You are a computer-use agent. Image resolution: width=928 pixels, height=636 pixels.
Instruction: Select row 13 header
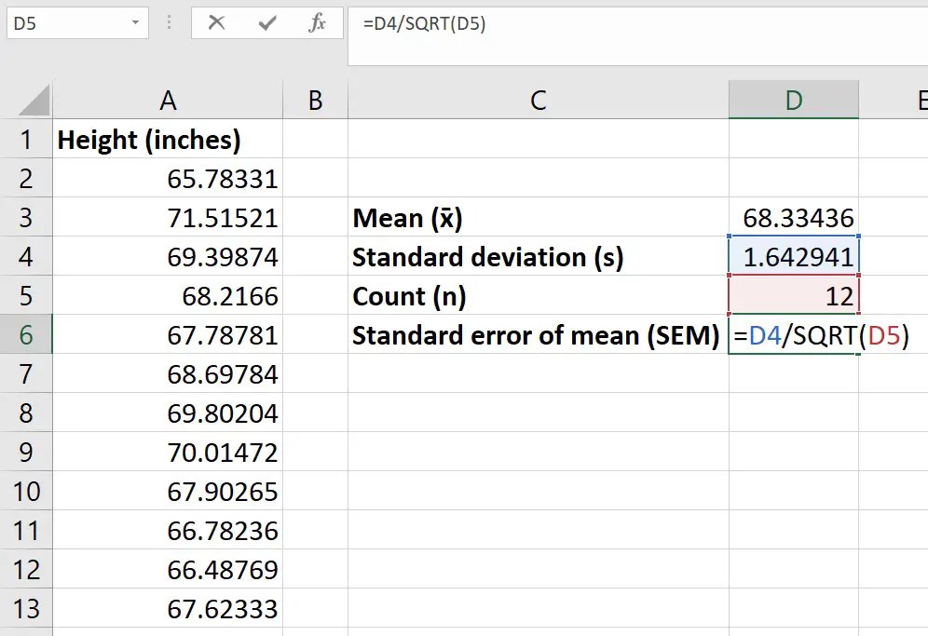[26, 608]
